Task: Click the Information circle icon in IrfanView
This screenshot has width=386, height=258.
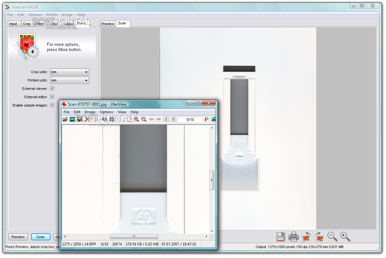Action: 129,119
